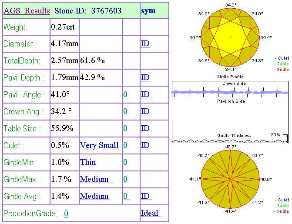Click the weight value 0.27crt

(63, 27)
